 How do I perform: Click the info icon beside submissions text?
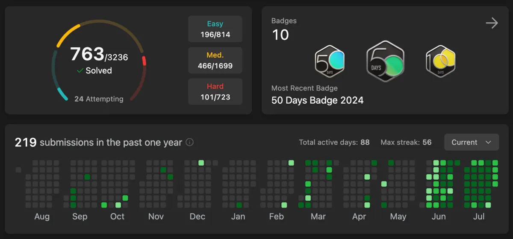coord(189,142)
